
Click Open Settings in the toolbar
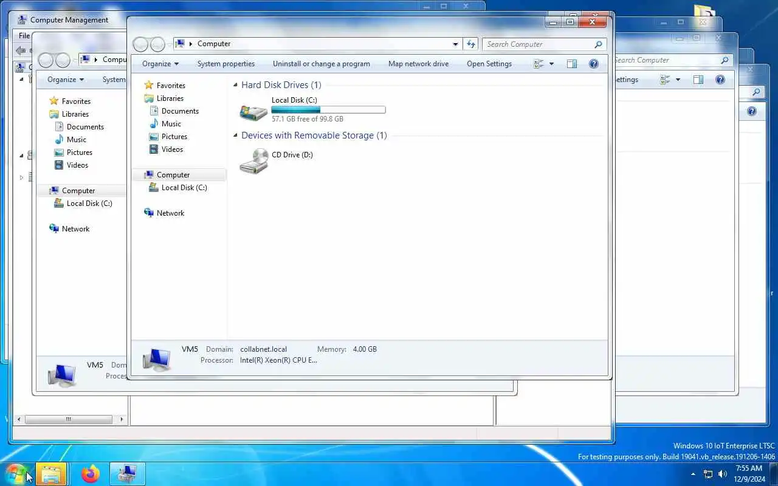tap(489, 64)
